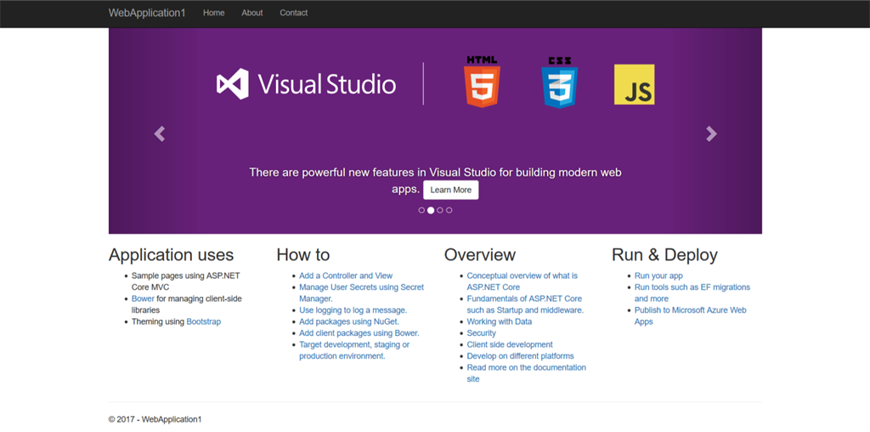Go to Contact in navbar
The width and height of the screenshot is (870, 432).
point(294,13)
